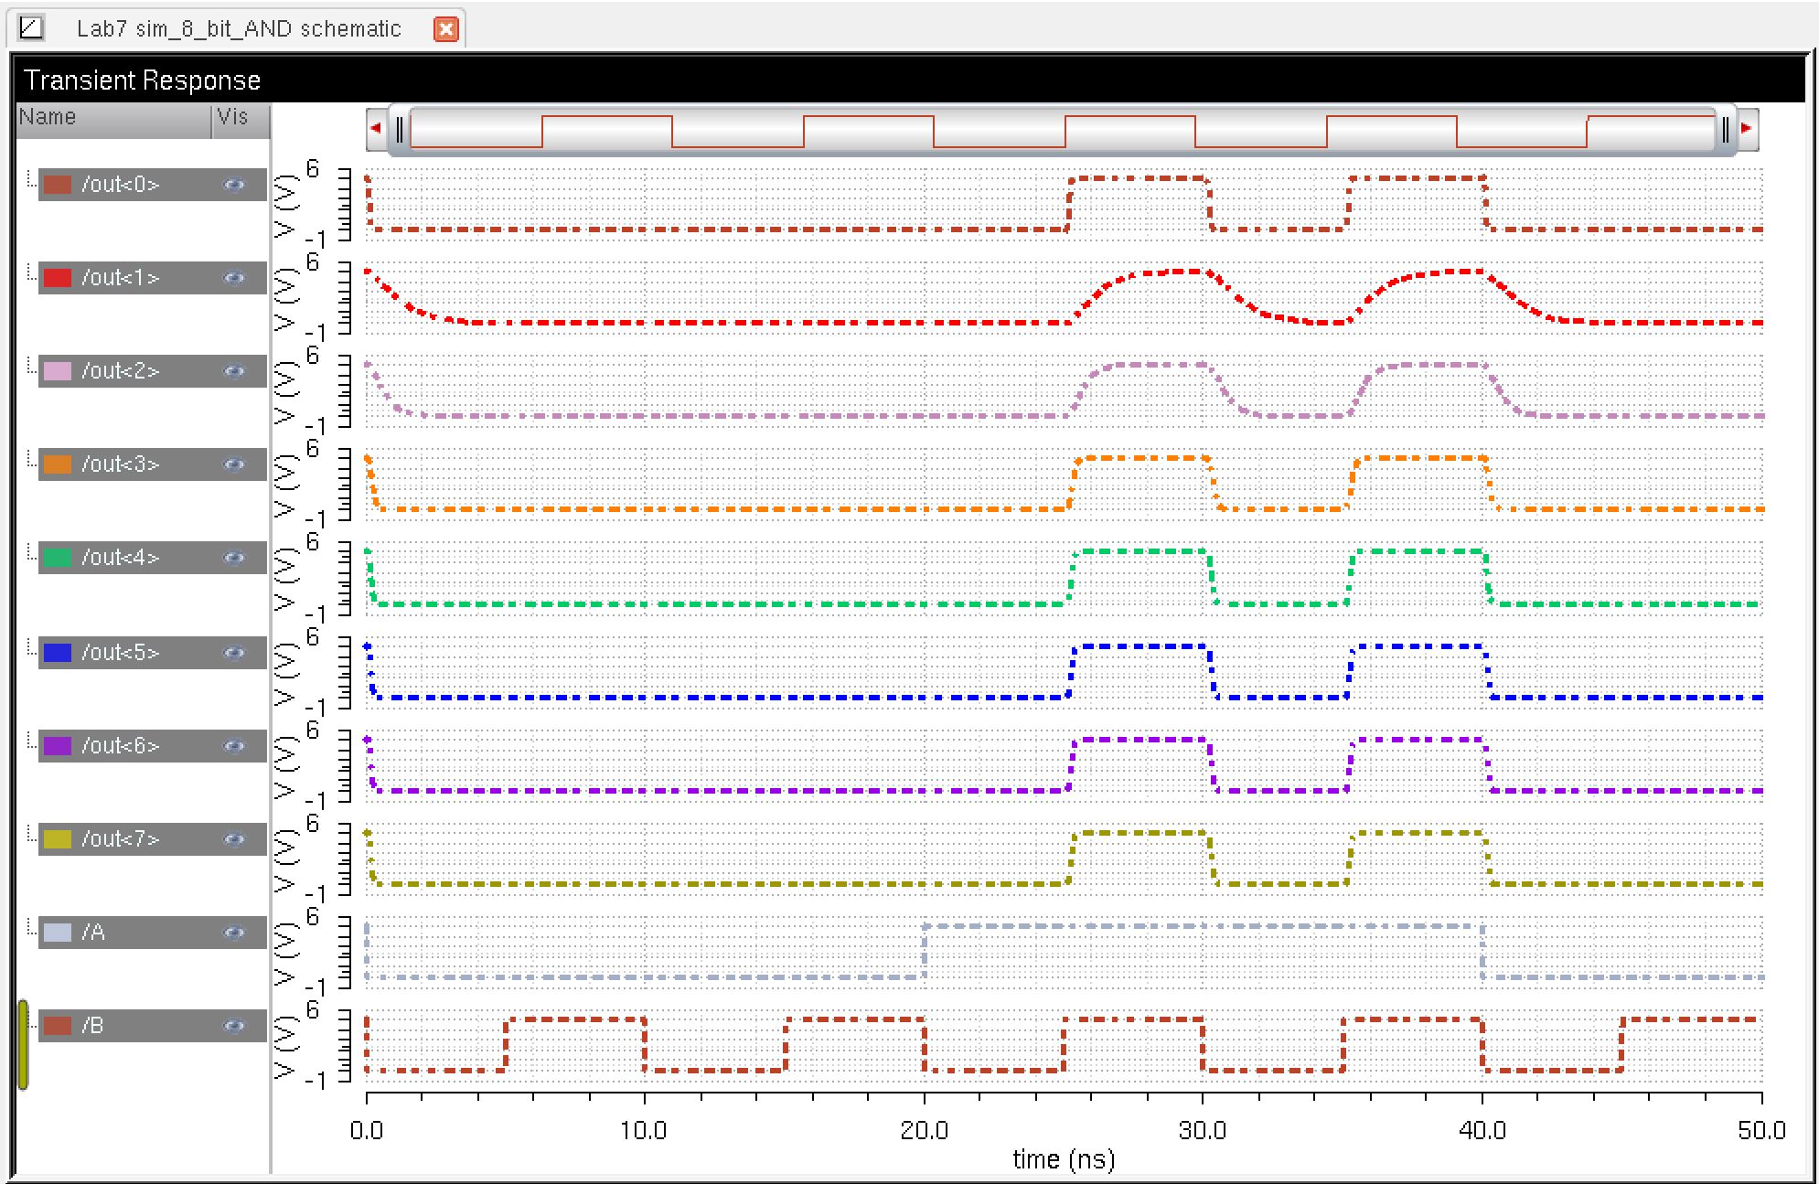1819x1184 pixels.
Task: Select the /out<1> signal name
Action: 121,278
